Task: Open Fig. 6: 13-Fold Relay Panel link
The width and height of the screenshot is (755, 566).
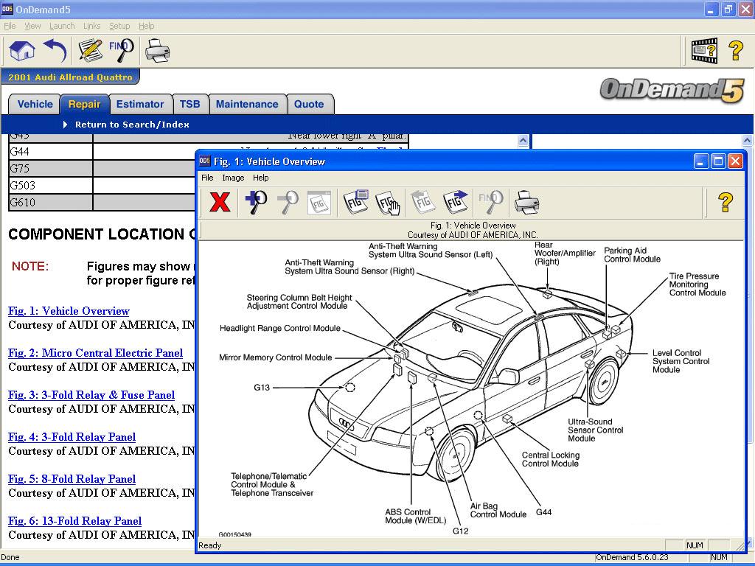Action: pyautogui.click(x=74, y=521)
